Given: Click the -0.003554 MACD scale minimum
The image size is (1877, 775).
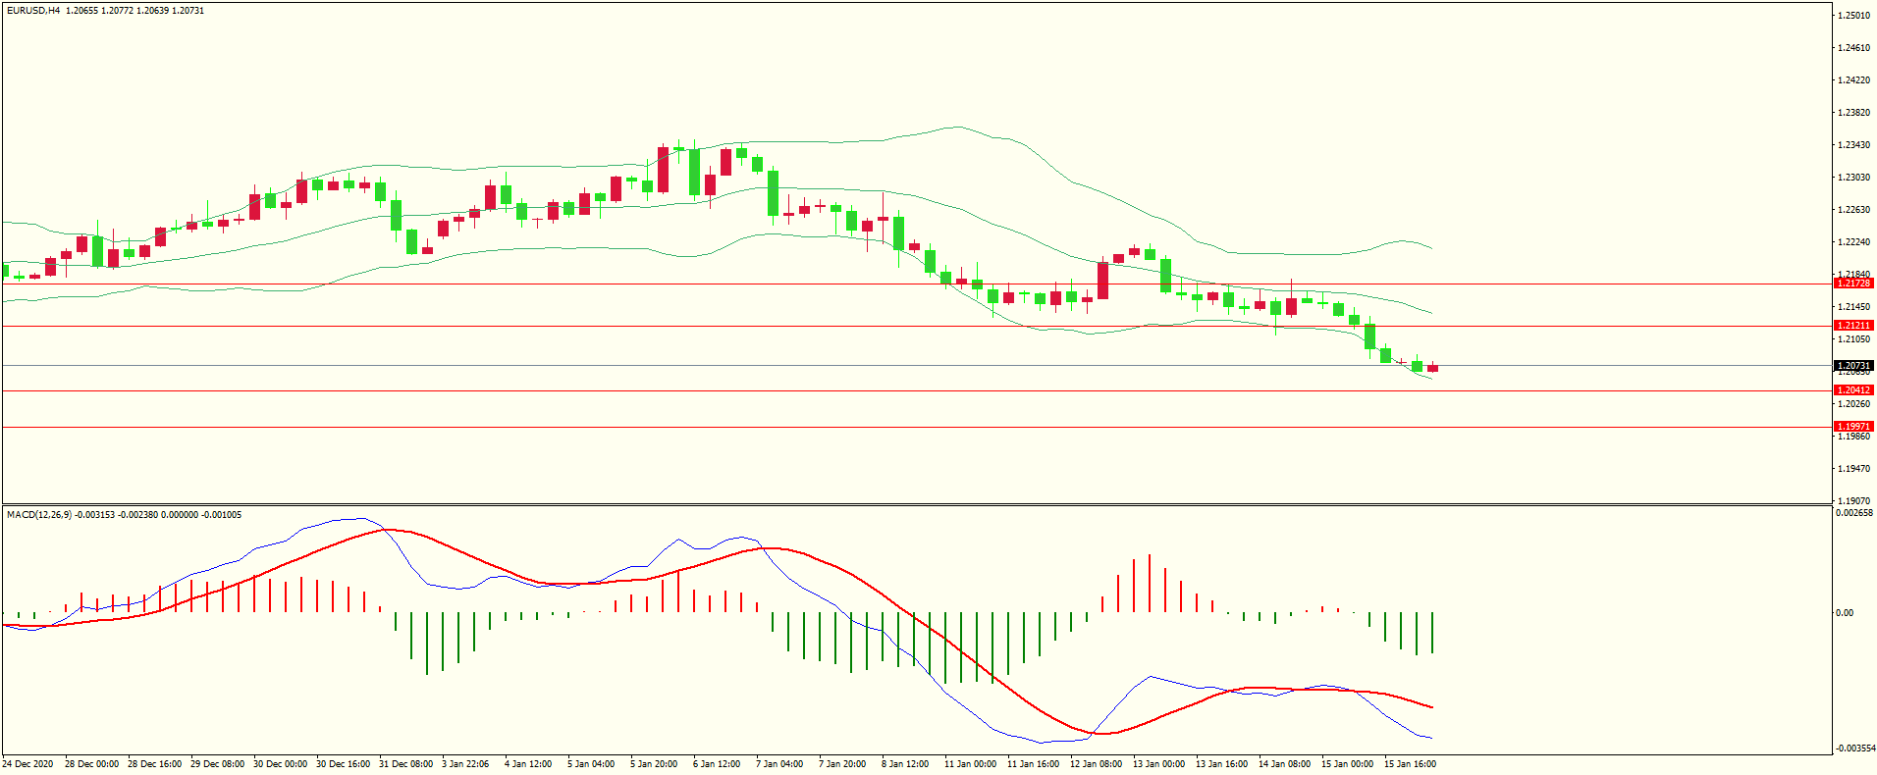Looking at the screenshot, I should coord(1853,749).
